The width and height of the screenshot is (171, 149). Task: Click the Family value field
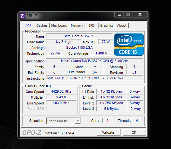click(54, 67)
